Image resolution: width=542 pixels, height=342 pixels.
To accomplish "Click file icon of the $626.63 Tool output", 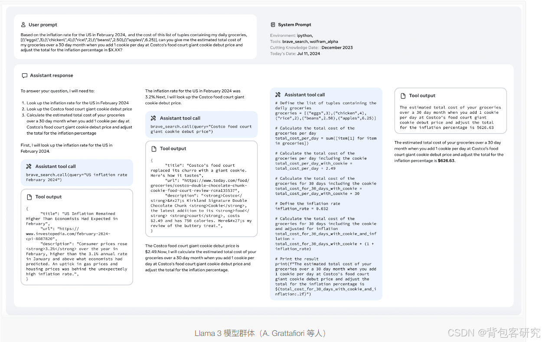I will point(403,95).
